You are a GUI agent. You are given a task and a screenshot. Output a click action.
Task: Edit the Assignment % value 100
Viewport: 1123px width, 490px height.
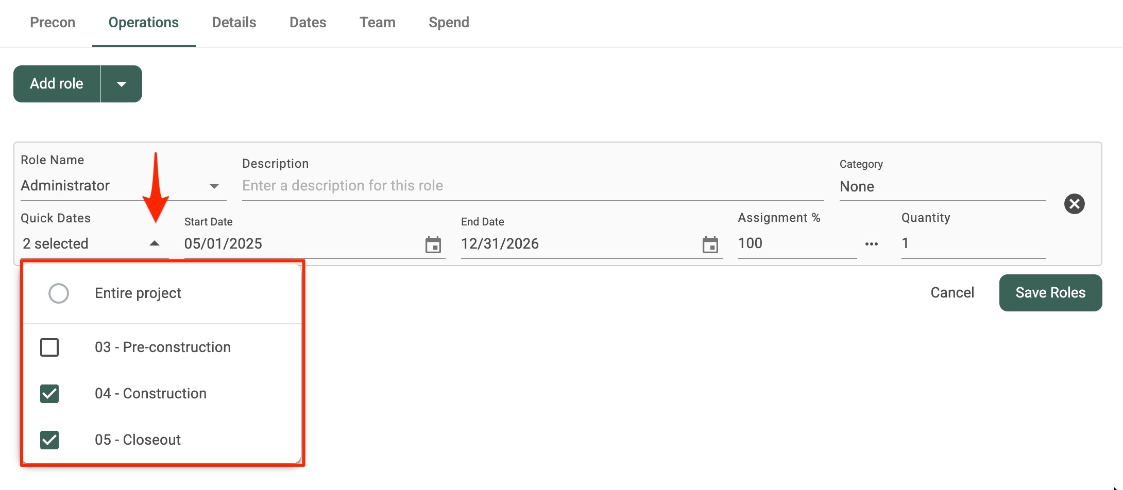click(x=797, y=243)
